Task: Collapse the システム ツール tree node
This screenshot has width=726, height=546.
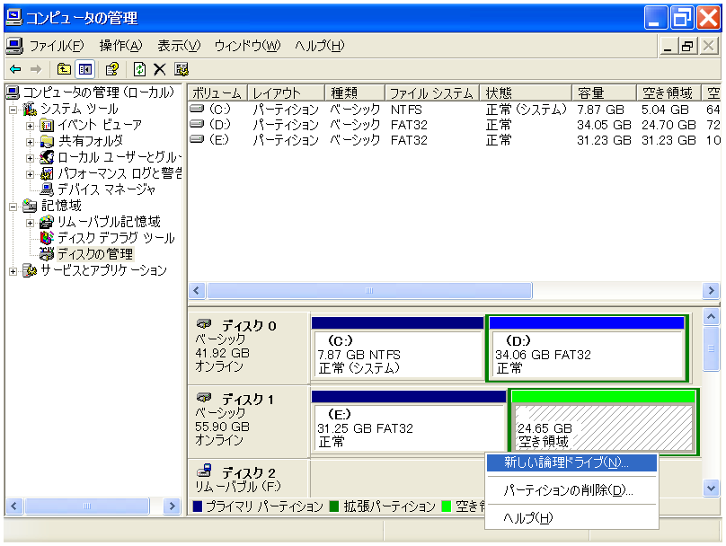Action: tap(13, 110)
